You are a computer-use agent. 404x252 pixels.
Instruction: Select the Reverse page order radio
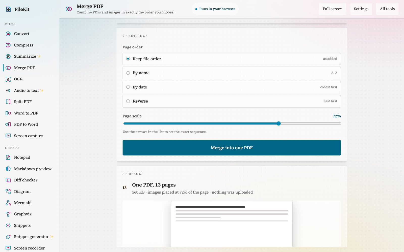click(x=128, y=101)
